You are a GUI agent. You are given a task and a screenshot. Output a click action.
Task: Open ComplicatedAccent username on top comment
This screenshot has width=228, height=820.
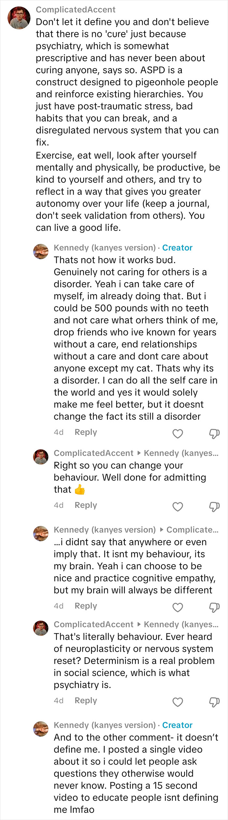coord(76,10)
